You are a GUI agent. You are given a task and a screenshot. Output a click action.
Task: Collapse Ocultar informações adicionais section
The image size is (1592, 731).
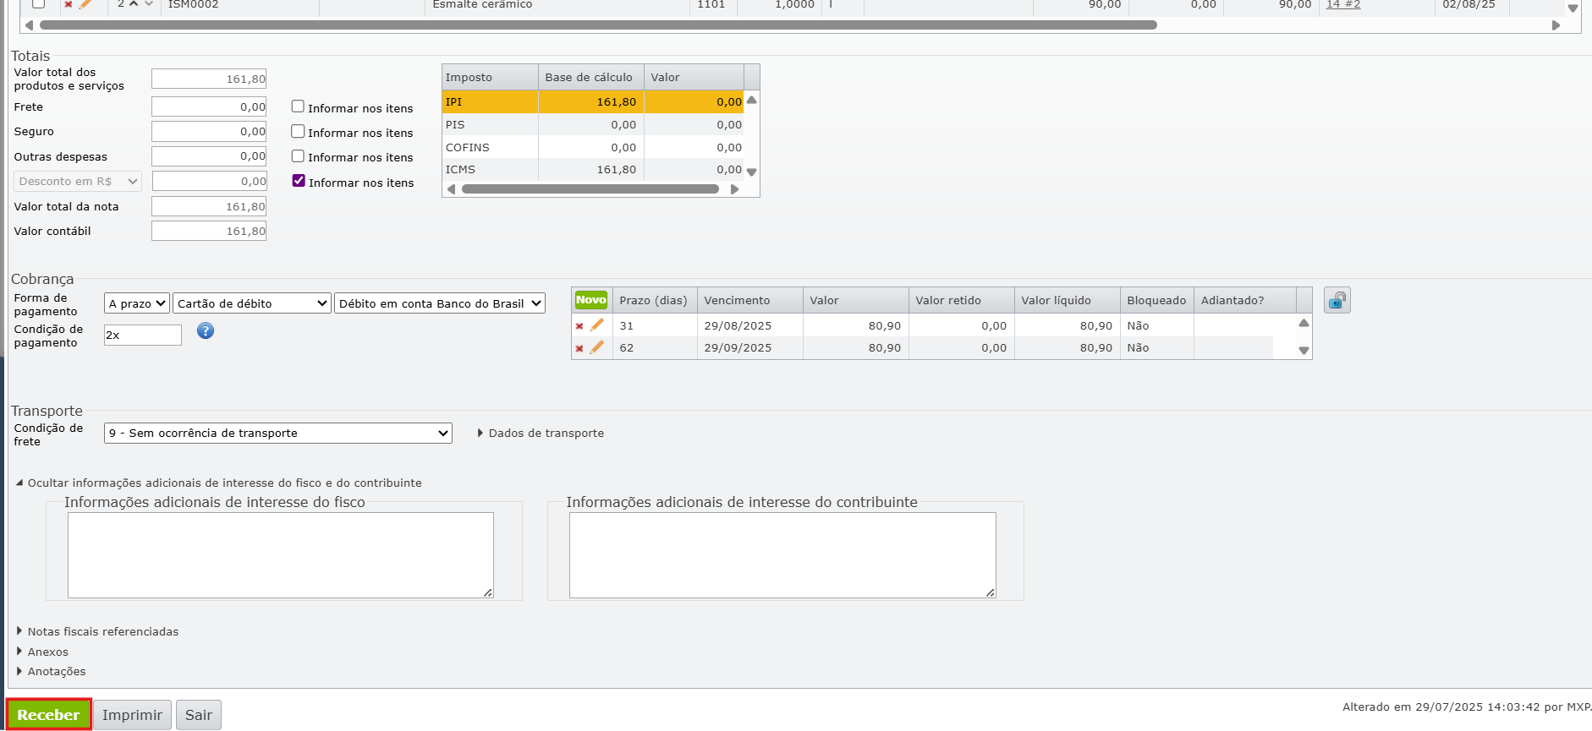tap(218, 483)
